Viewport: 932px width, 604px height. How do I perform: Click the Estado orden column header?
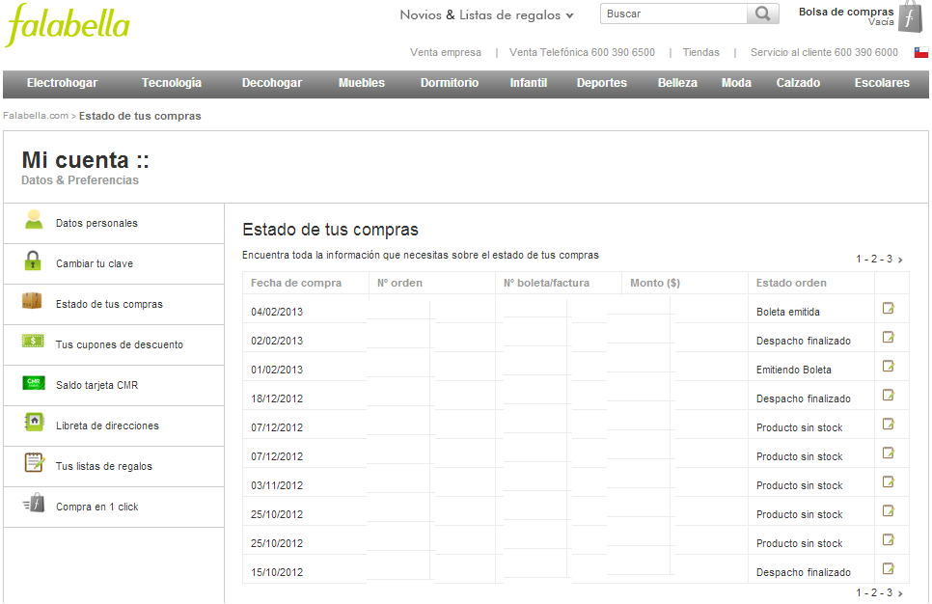pyautogui.click(x=791, y=283)
